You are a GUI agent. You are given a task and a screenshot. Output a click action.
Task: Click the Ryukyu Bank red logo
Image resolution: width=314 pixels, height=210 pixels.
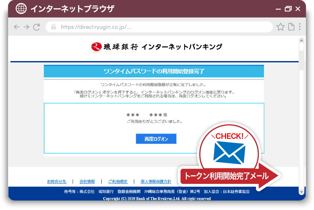[96, 47]
